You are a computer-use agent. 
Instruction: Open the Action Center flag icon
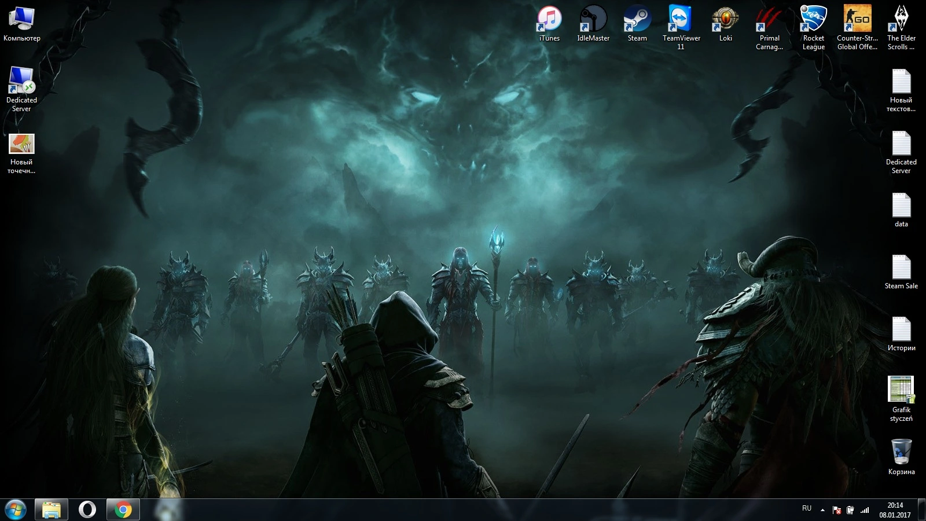[837, 510]
